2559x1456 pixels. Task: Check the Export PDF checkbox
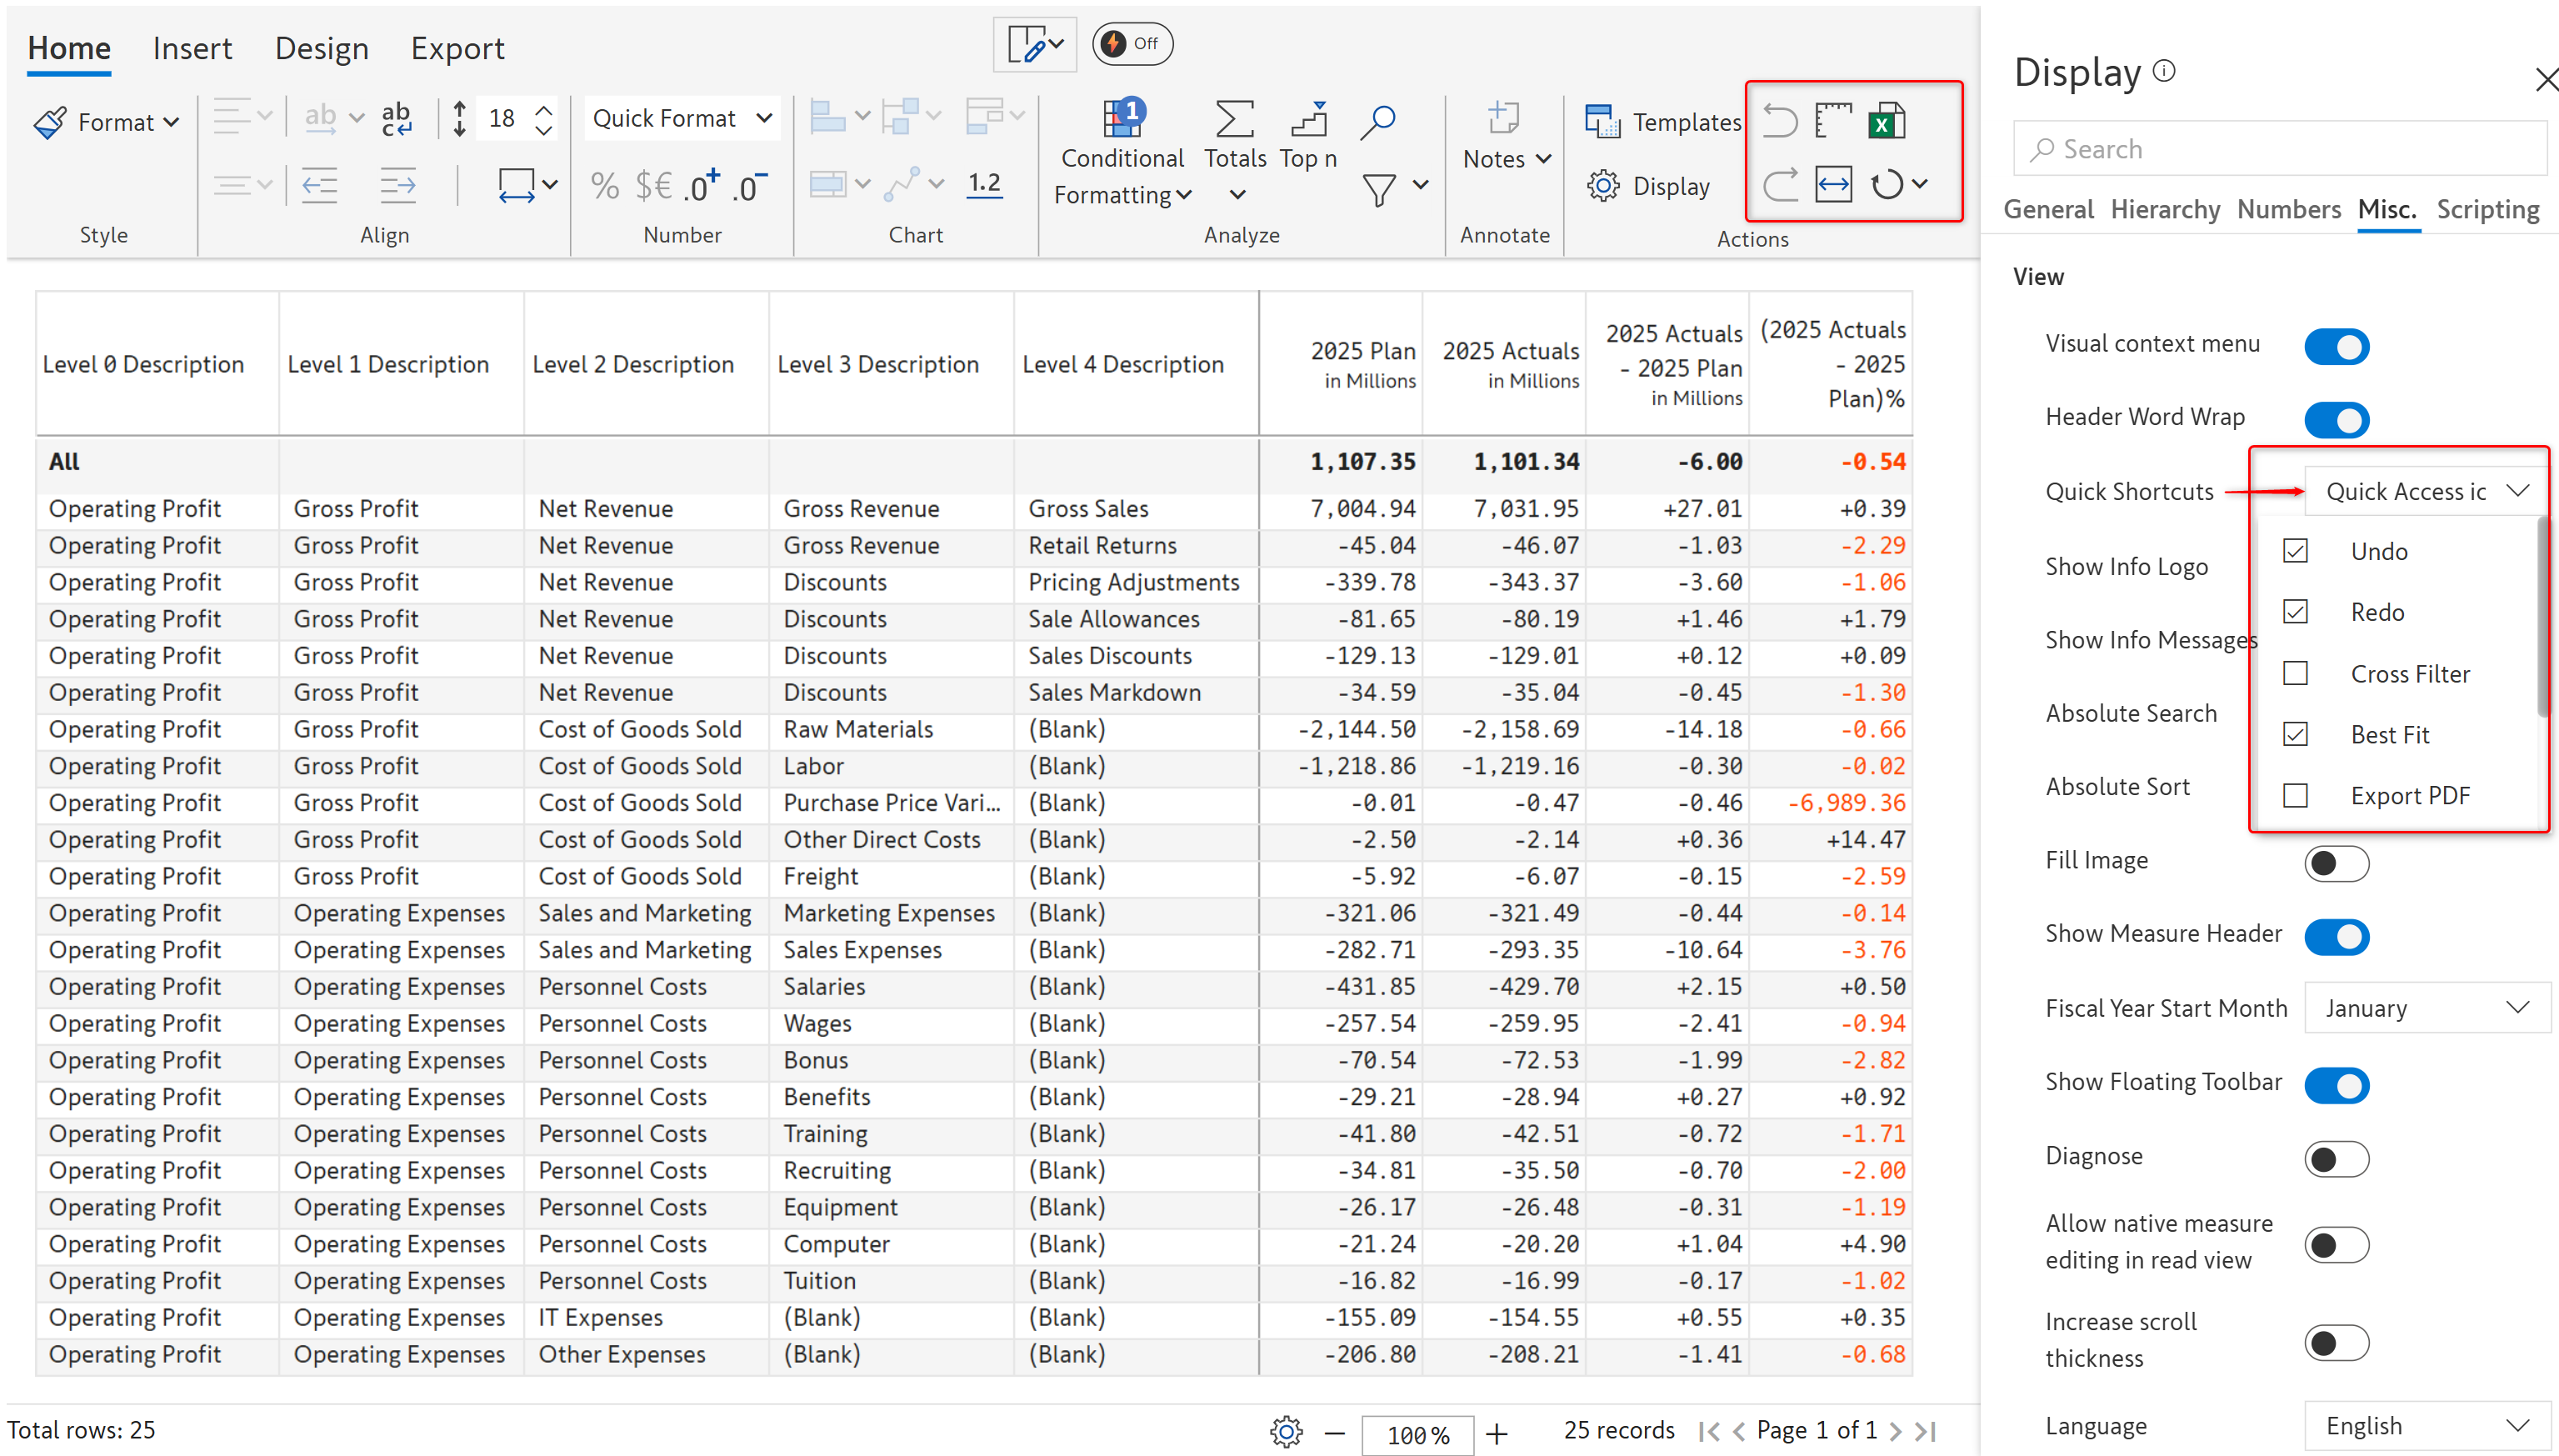pos(2295,796)
